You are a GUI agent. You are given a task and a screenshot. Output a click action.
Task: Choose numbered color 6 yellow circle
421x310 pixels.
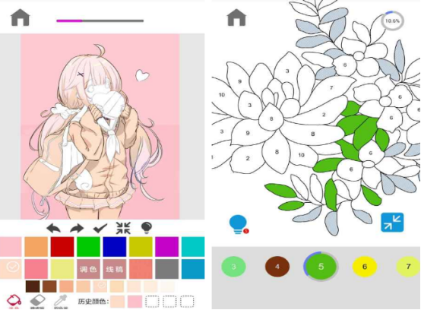pos(365,266)
